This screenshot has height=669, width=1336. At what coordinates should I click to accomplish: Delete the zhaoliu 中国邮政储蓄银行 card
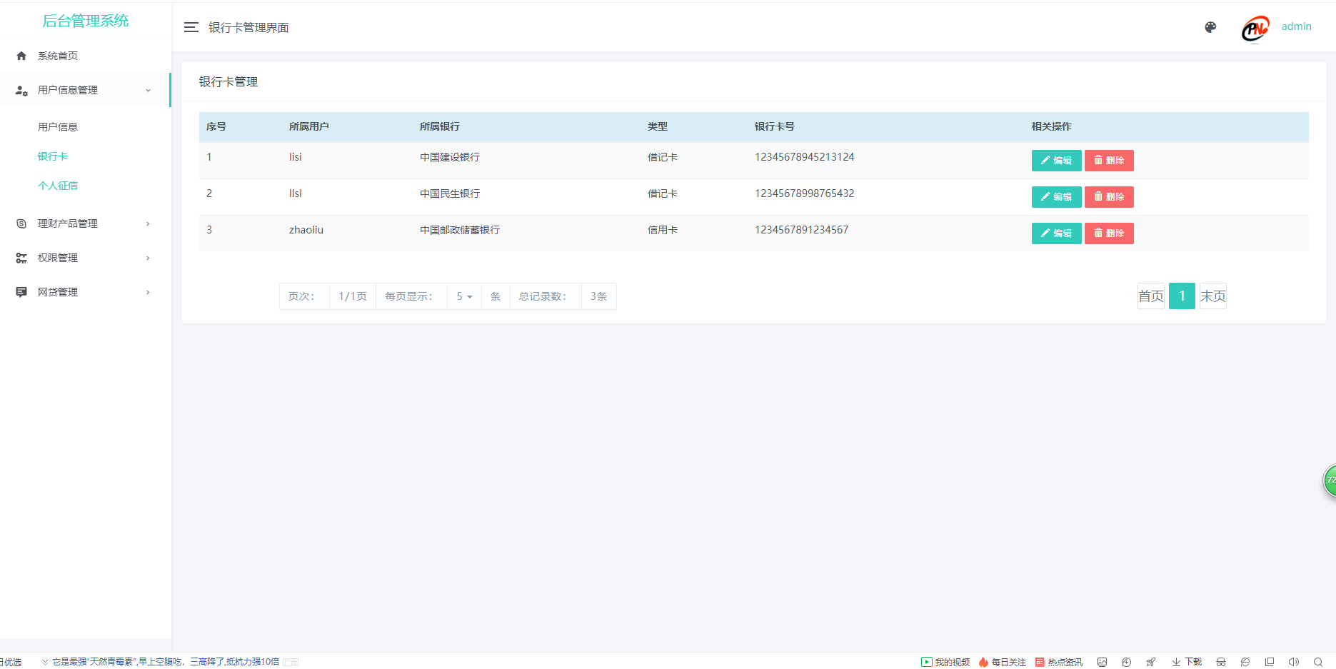pyautogui.click(x=1109, y=233)
